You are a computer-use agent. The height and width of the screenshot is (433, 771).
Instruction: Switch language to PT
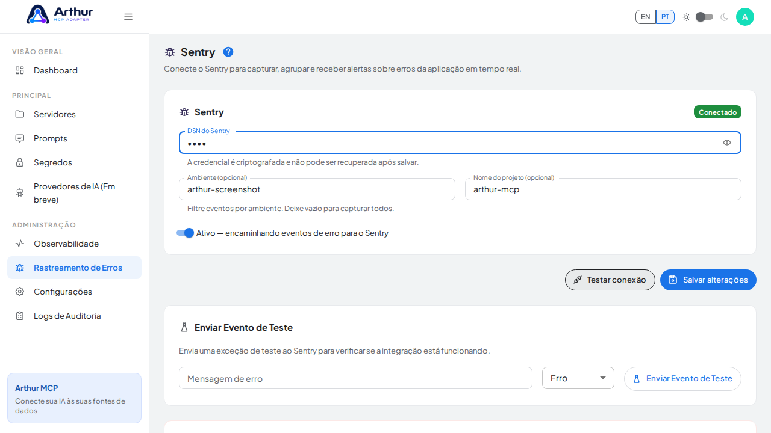665,17
